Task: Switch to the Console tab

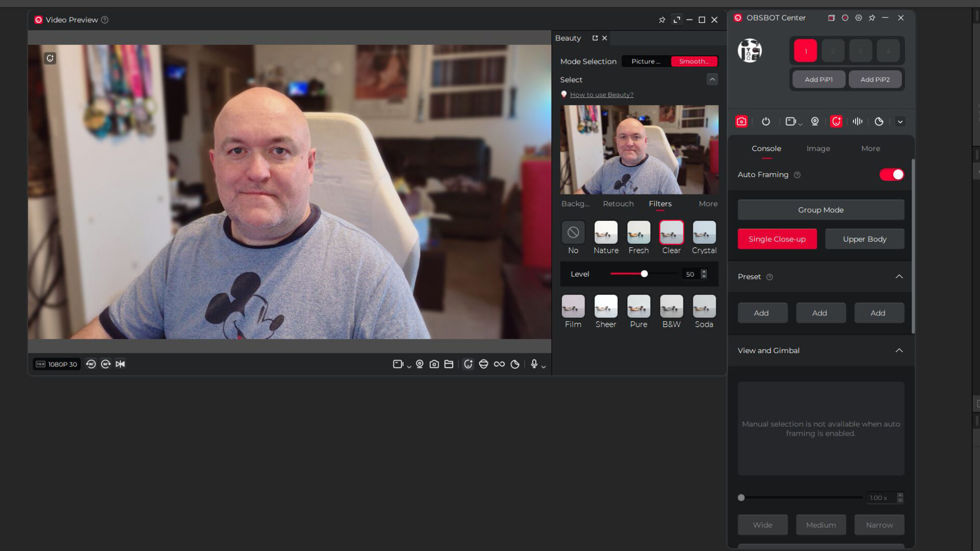Action: click(766, 148)
